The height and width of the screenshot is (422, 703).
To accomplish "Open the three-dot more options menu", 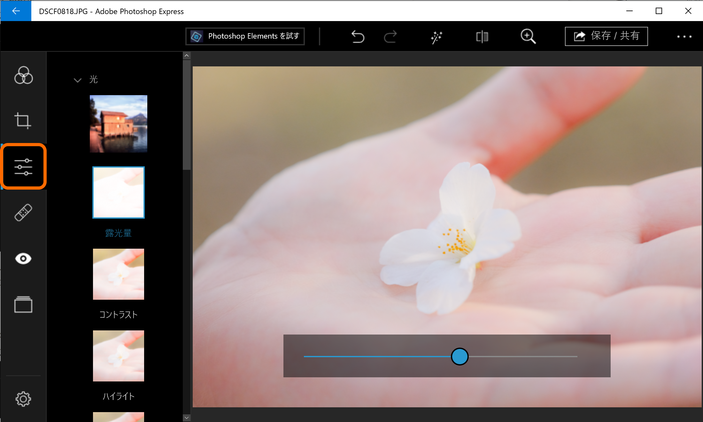I will [x=684, y=37].
